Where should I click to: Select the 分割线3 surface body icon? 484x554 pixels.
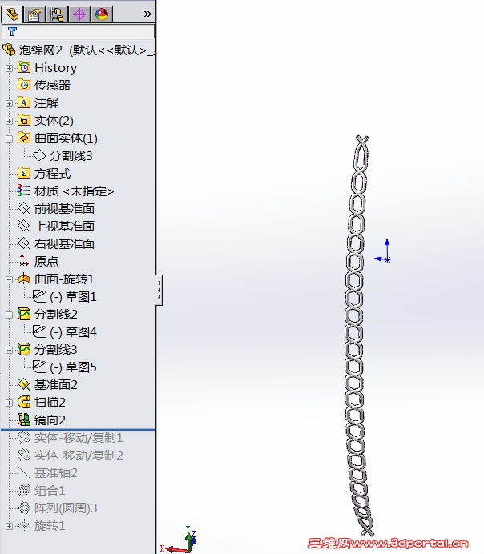(x=39, y=155)
